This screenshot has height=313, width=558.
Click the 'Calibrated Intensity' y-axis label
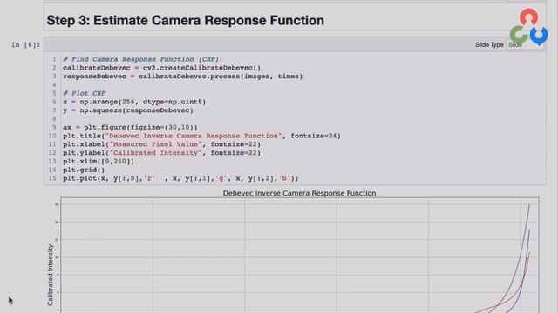[x=51, y=275]
